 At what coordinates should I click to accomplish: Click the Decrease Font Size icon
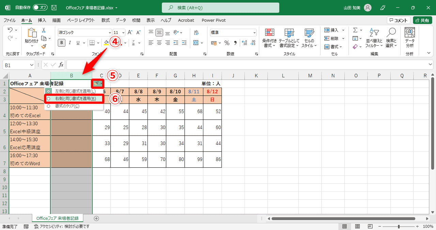pos(138,32)
